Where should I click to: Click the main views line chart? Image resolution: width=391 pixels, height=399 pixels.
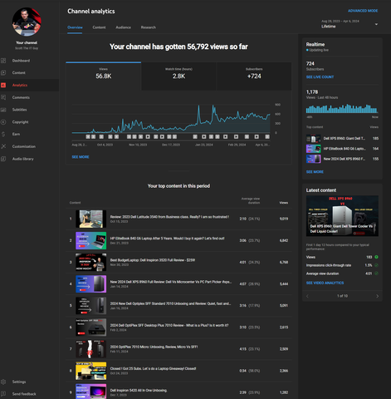(x=171, y=119)
